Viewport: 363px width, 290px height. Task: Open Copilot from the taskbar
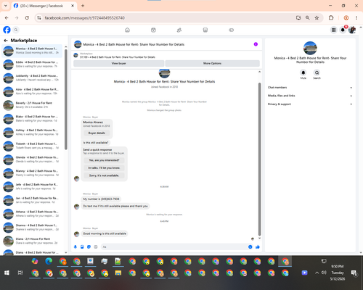coord(35,261)
